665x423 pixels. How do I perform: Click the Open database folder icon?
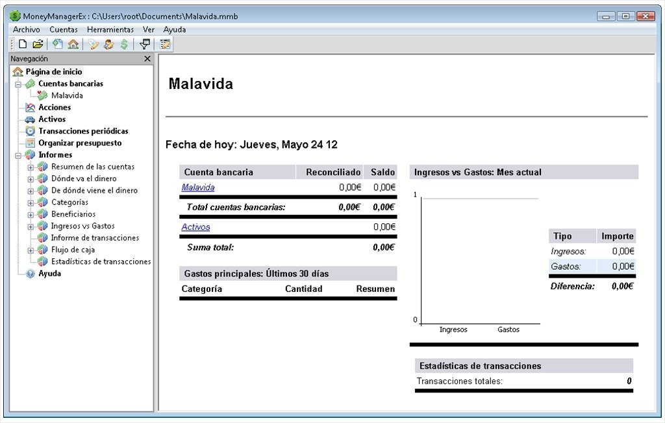tap(38, 44)
